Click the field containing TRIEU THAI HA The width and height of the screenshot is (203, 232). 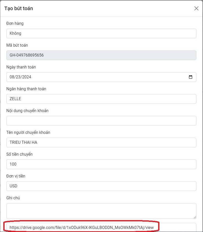pos(101,142)
